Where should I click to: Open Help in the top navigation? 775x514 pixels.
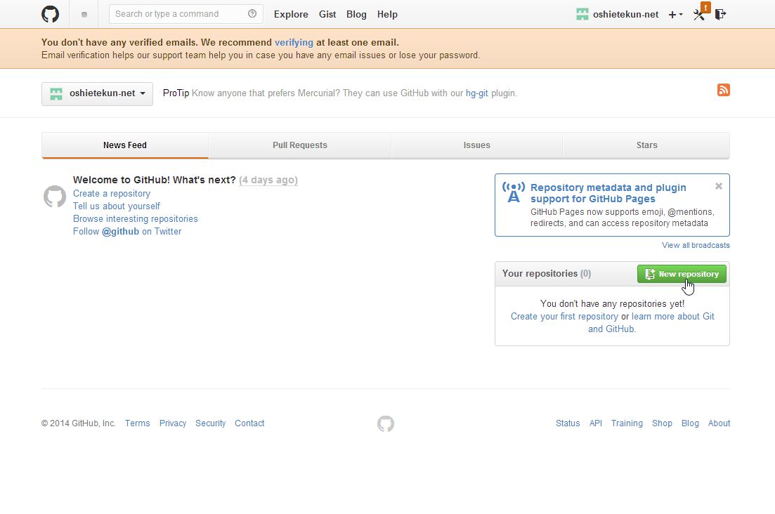(387, 14)
